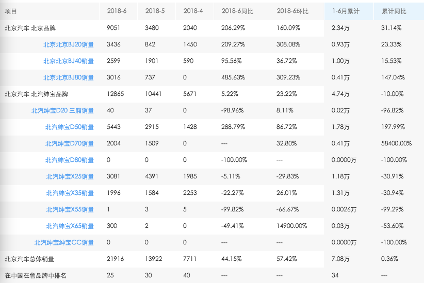Open the 北京北京BJ40销量 link
The image size is (424, 283).
69,61
